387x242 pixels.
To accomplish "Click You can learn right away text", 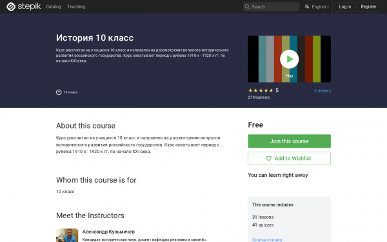I will [x=278, y=175].
